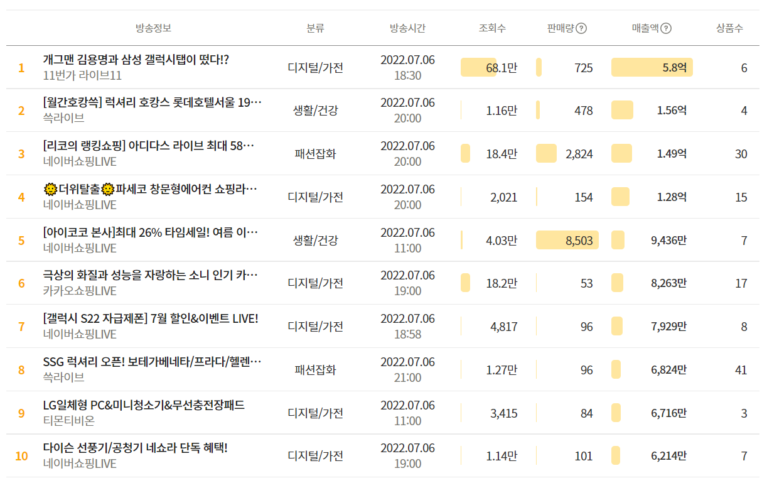Click 판매량 bar showing 8,503

pyautogui.click(x=567, y=240)
